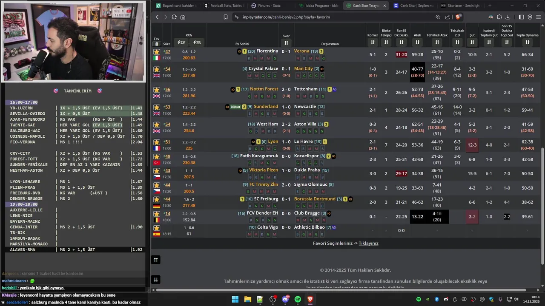The image size is (545, 306).
Task: Open the Tıklayınız favorites link
Action: (368, 244)
